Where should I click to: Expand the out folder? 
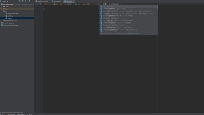2,9
